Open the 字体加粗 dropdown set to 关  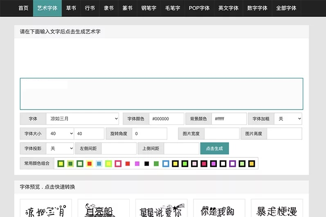click(x=288, y=119)
